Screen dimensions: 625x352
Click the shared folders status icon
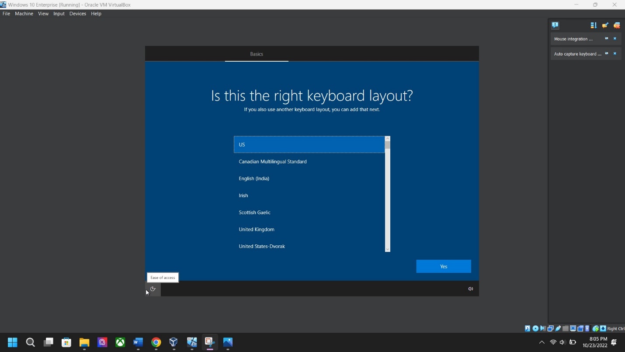pyautogui.click(x=566, y=328)
